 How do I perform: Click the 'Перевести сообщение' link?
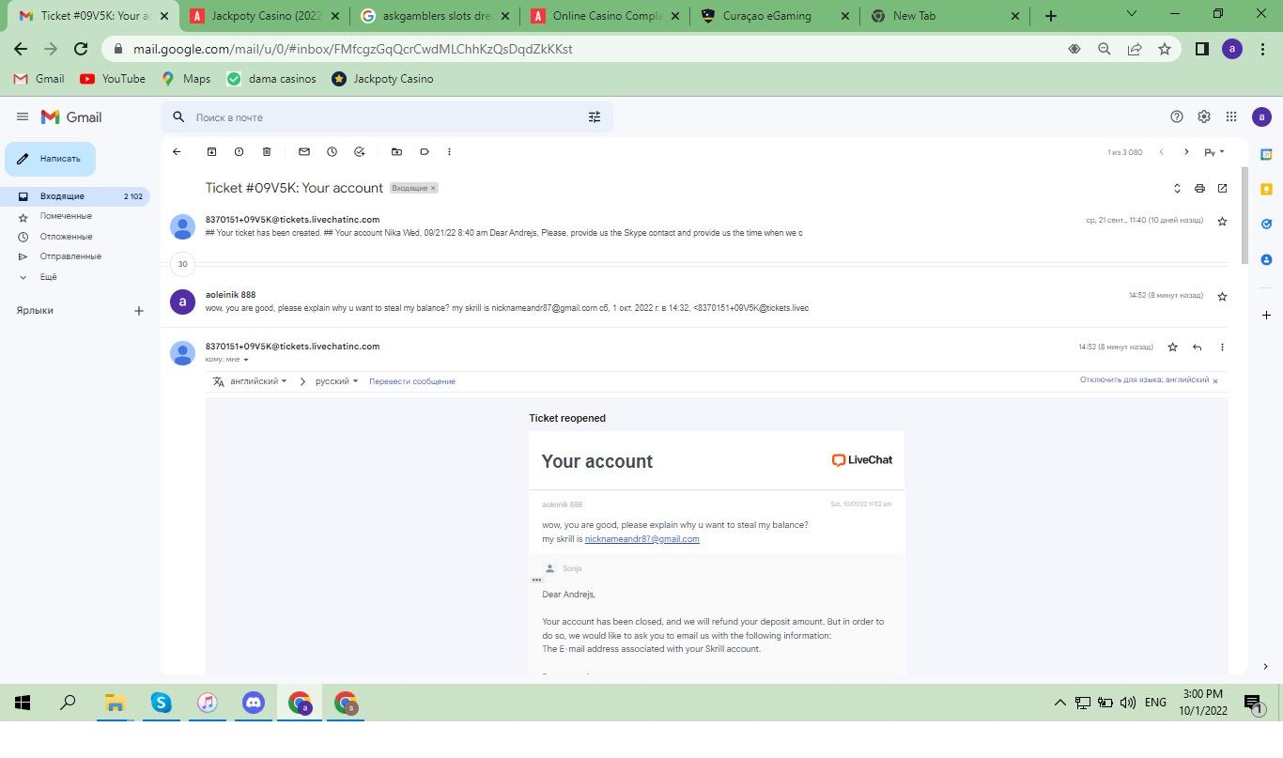411,381
